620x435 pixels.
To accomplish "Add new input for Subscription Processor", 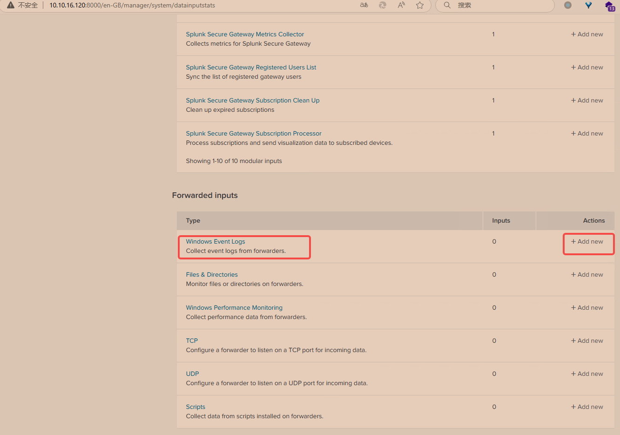I will click(587, 134).
